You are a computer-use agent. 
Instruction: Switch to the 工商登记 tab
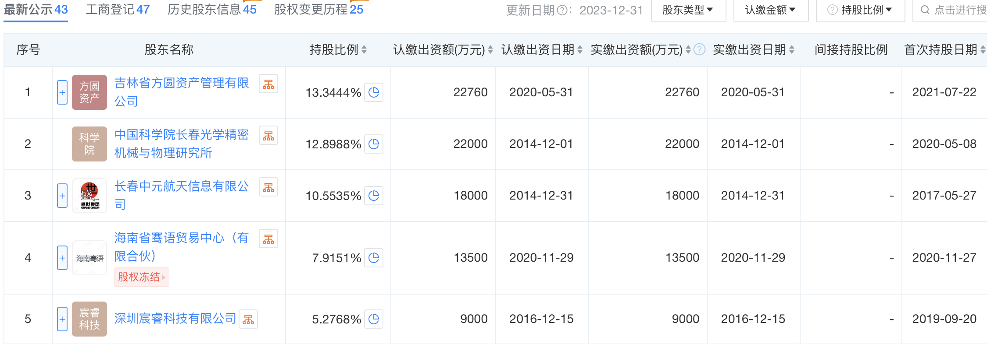coord(118,10)
